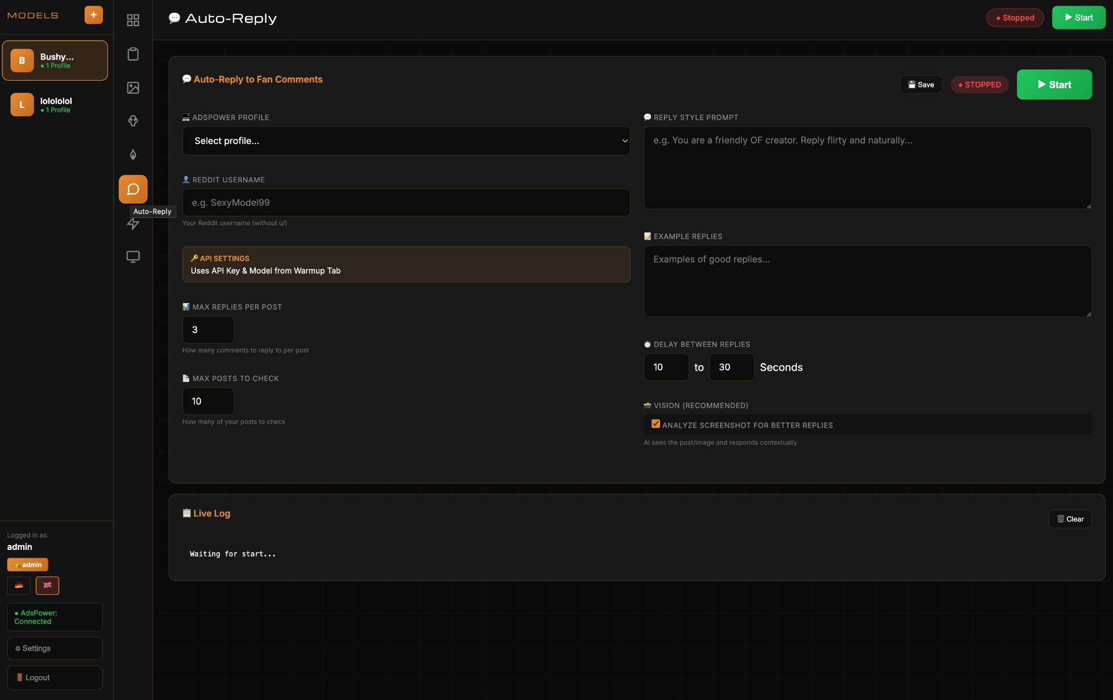
Task: Open the AdsPower Profile dropdown
Action: 406,141
